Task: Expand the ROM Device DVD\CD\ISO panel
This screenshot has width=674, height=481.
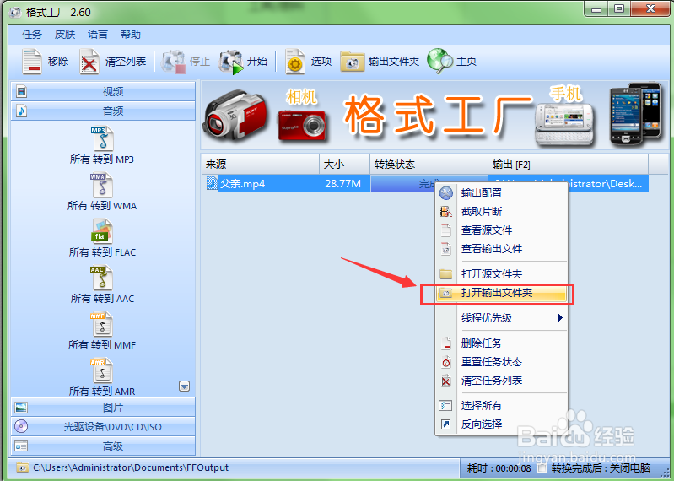Action: 103,426
